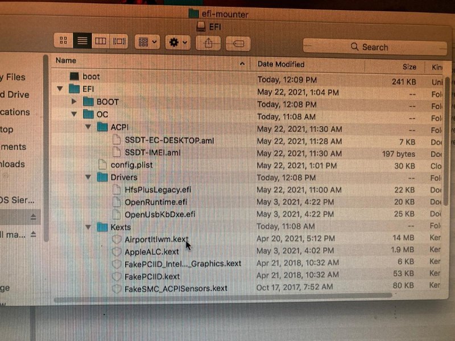455x341 pixels.
Task: Select the EFI folder icon
Action: click(75, 89)
